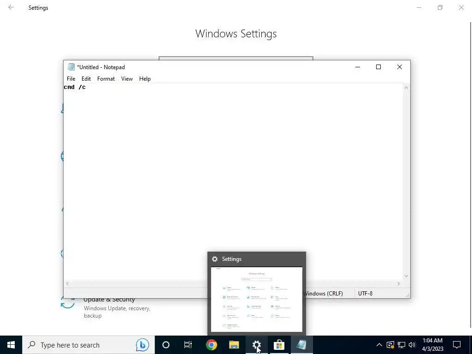Viewport: 472px width, 354px height.
Task: Click the Notepad scroll down arrow
Action: click(406, 276)
